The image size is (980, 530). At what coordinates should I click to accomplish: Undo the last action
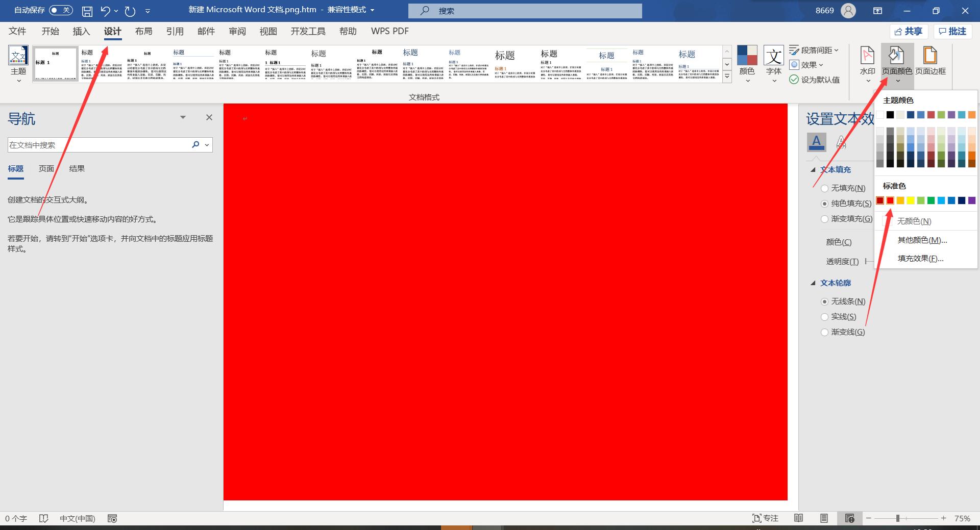click(105, 11)
